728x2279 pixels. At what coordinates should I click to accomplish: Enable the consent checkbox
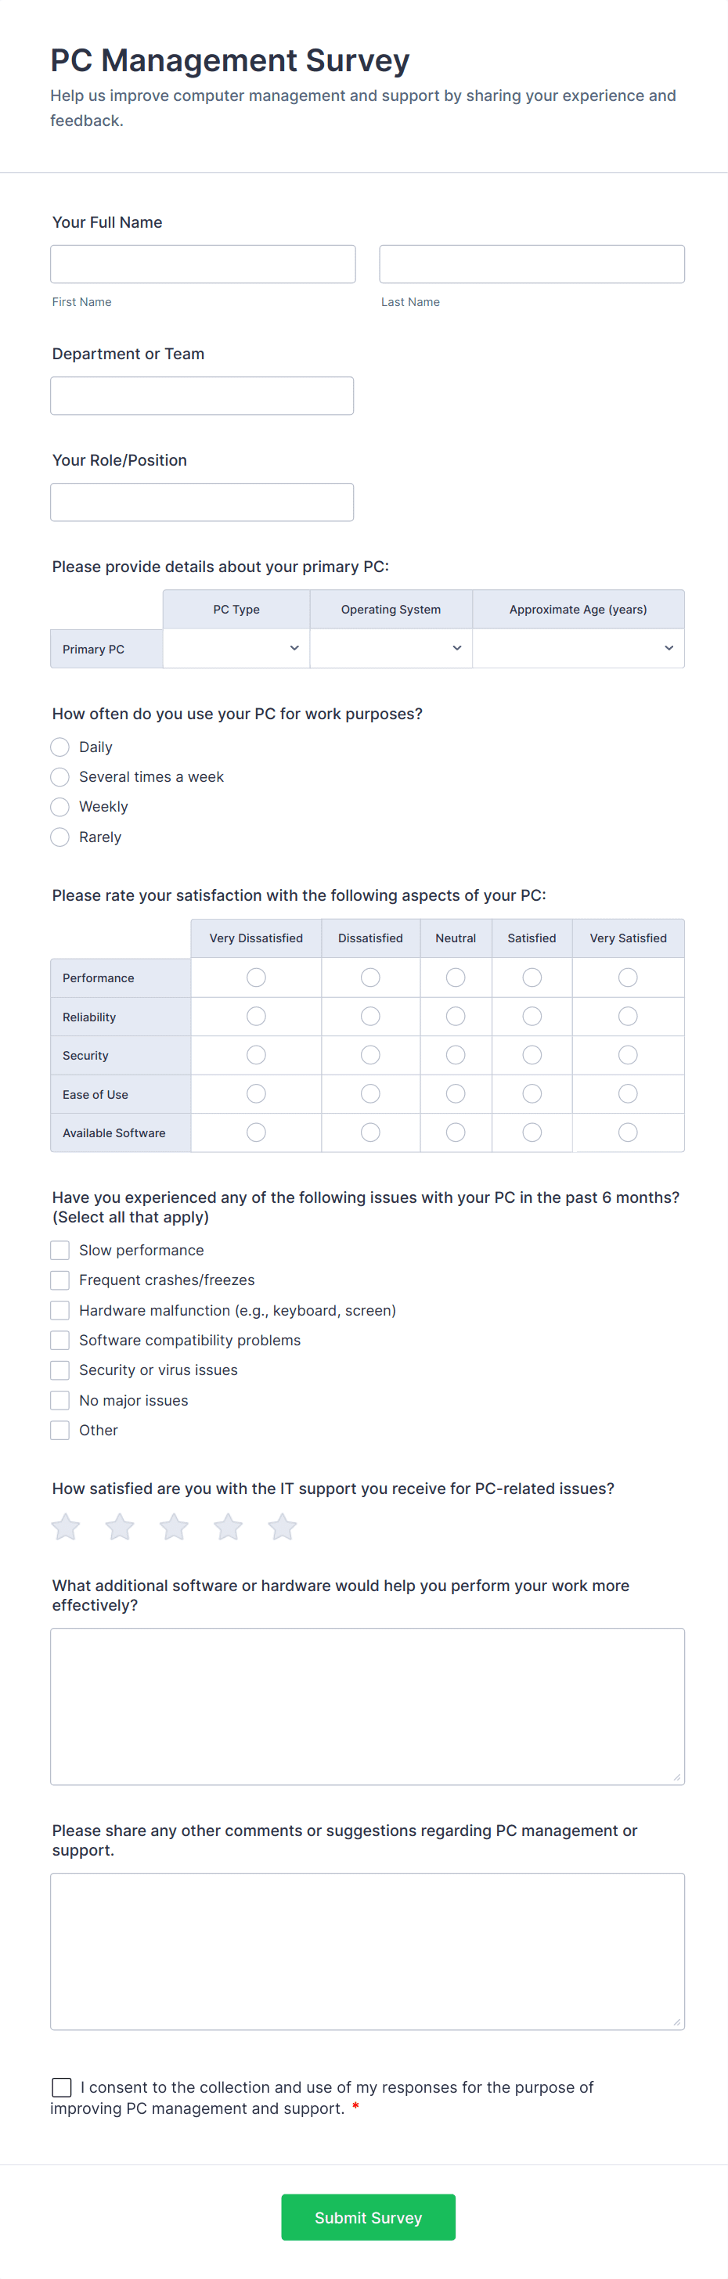click(61, 2087)
